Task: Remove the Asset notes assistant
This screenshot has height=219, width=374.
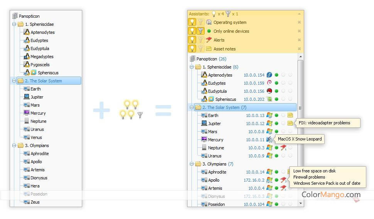Action: pos(299,49)
